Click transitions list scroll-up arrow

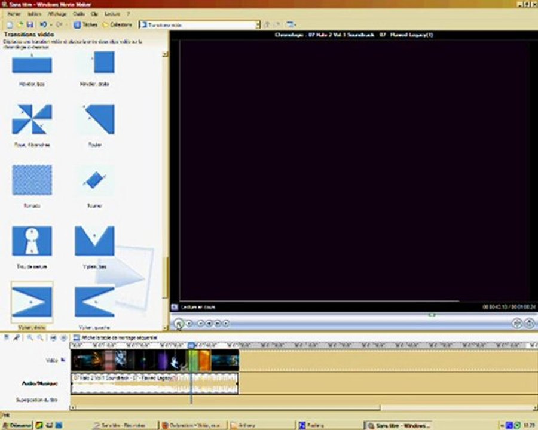(166, 54)
